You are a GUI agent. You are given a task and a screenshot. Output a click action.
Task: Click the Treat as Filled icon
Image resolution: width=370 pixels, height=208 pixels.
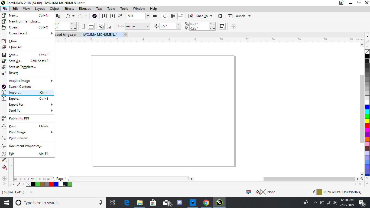222,26
